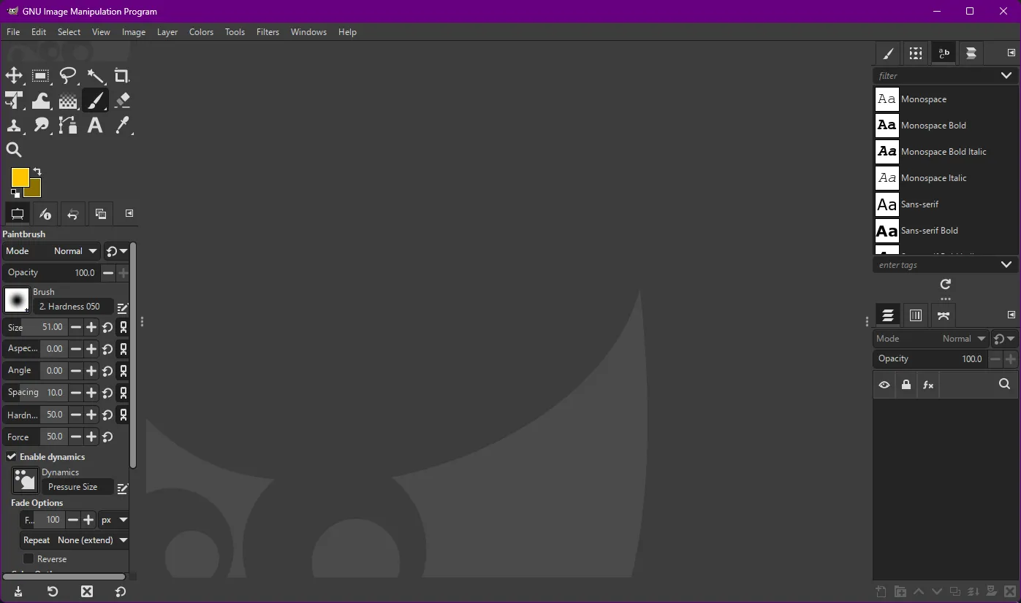Screen dimensions: 1021x603
Task: Select the Move tool in toolbox
Action: pos(14,76)
